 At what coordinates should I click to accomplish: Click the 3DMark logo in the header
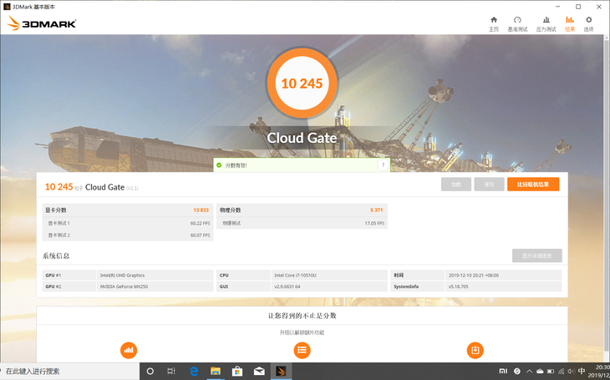point(41,23)
